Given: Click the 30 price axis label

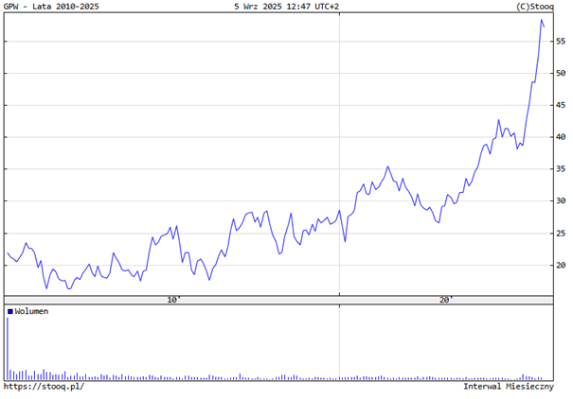Looking at the screenshot, I should click(562, 201).
